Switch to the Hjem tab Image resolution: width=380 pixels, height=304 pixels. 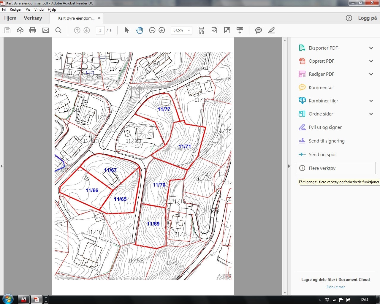10,18
